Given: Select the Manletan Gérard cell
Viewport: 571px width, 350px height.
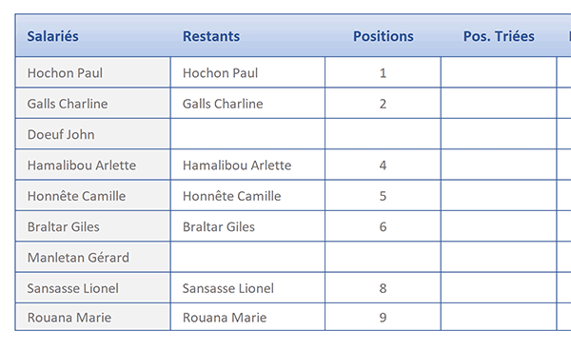Looking at the screenshot, I should coord(92,257).
